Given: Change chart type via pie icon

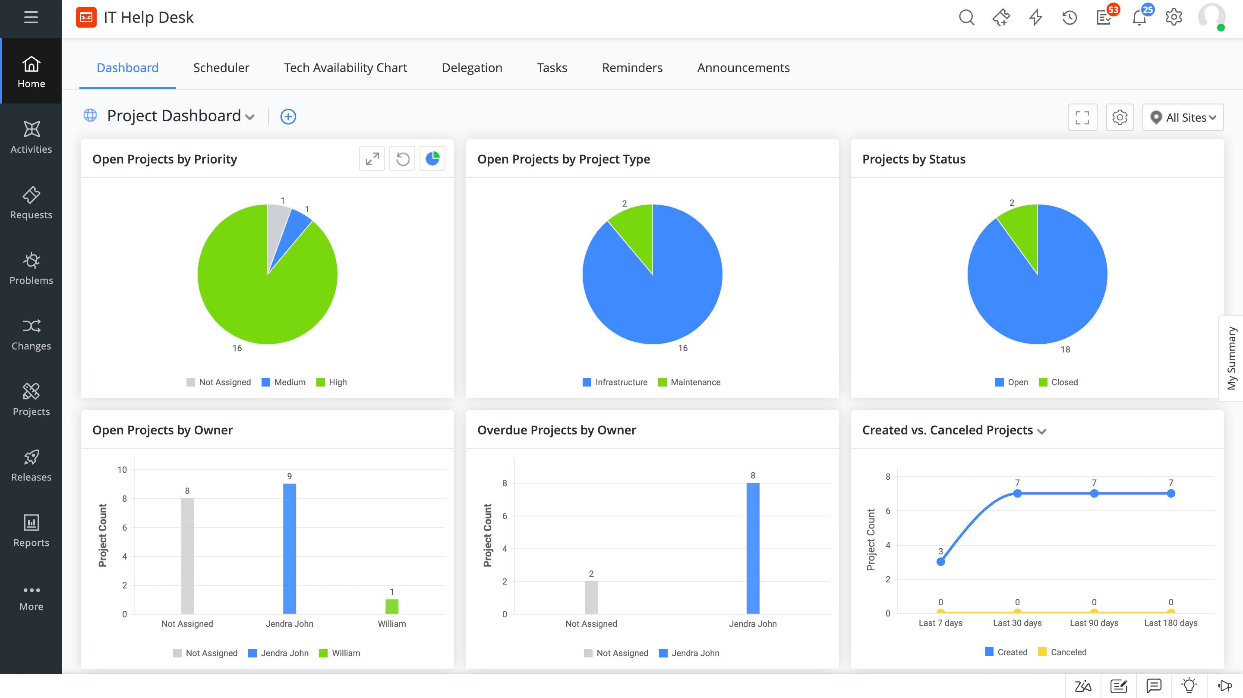Looking at the screenshot, I should (x=432, y=159).
